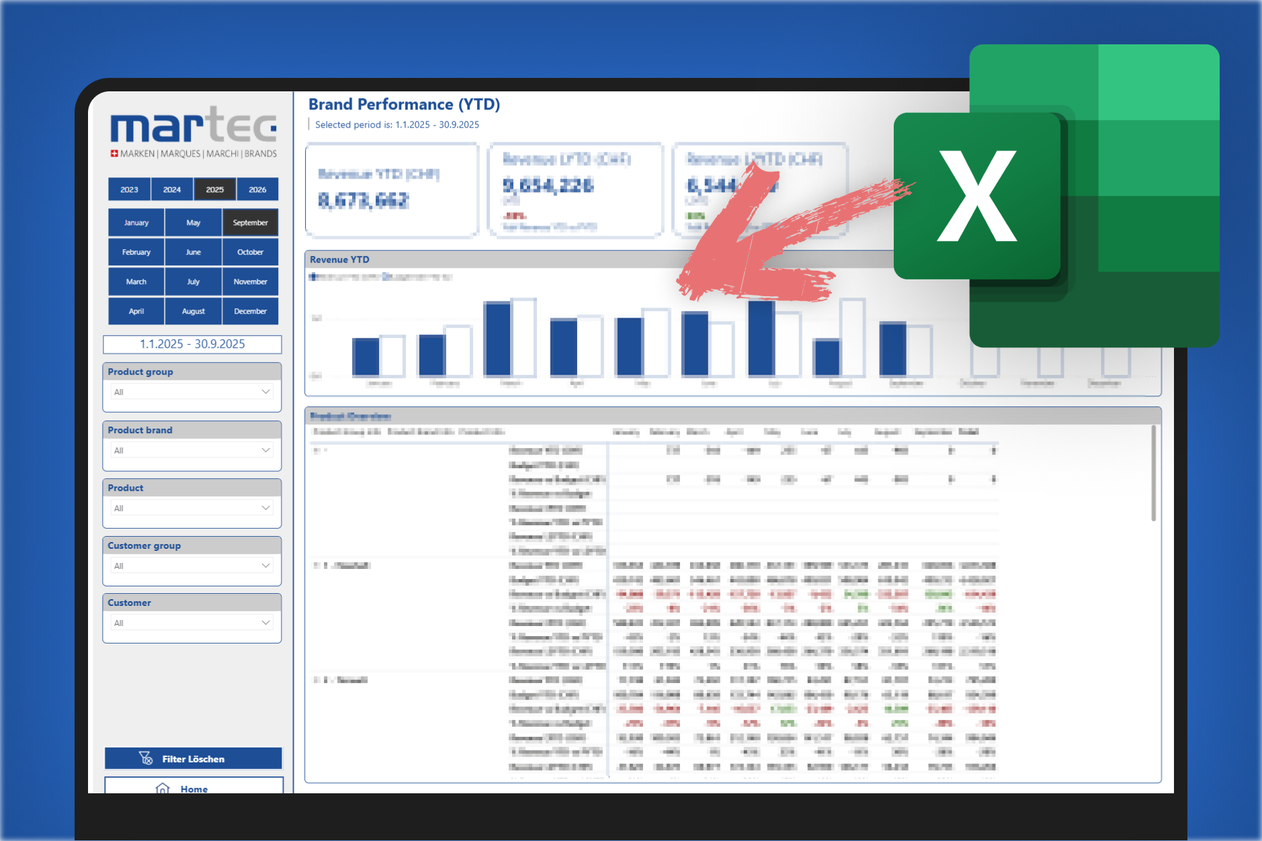Click the table vertical scrollbar

1153,473
